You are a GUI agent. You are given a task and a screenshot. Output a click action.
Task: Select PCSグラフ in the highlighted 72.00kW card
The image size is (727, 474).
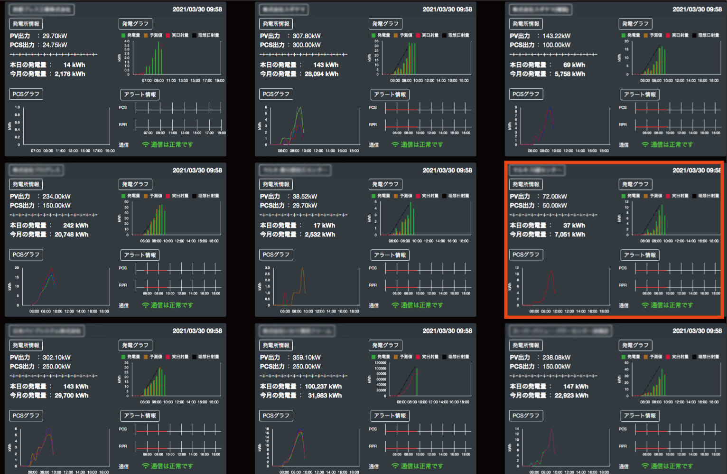coord(526,255)
